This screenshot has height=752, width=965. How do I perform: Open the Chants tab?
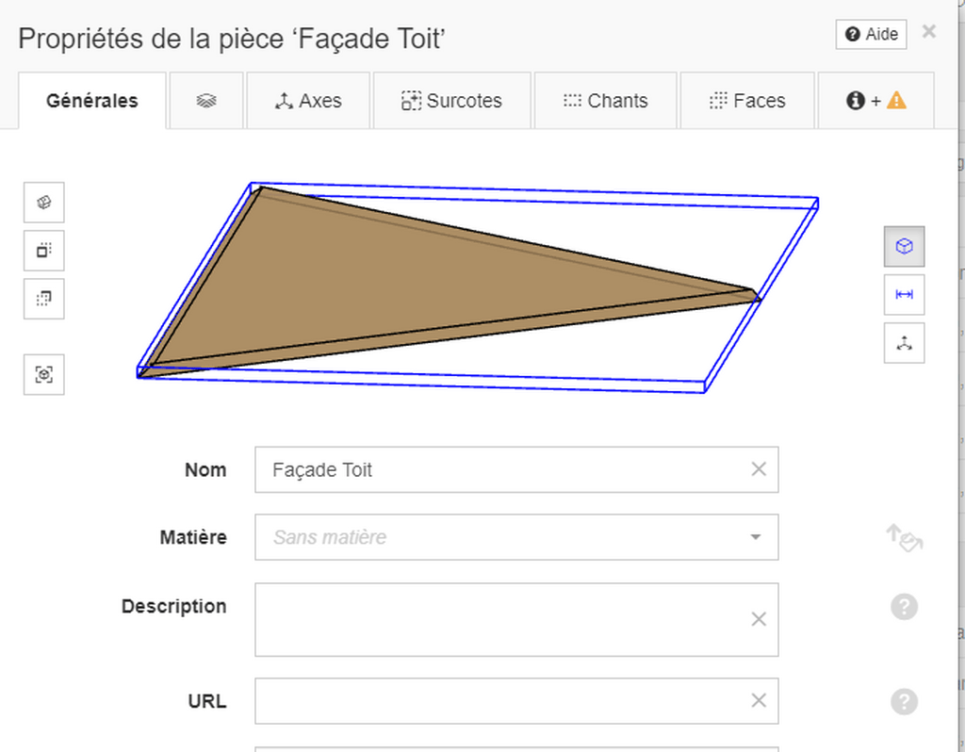coord(606,101)
